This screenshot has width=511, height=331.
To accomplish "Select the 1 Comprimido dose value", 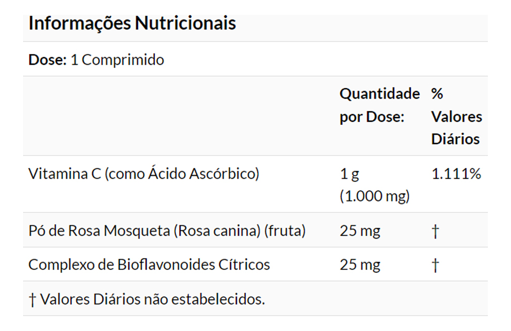I will (117, 60).
